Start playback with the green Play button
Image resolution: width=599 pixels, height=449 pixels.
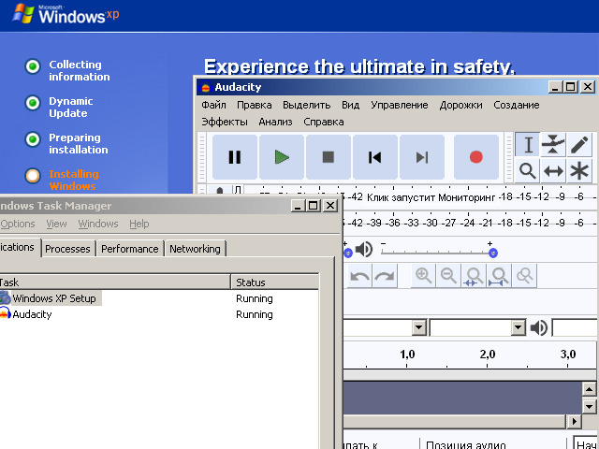point(282,157)
